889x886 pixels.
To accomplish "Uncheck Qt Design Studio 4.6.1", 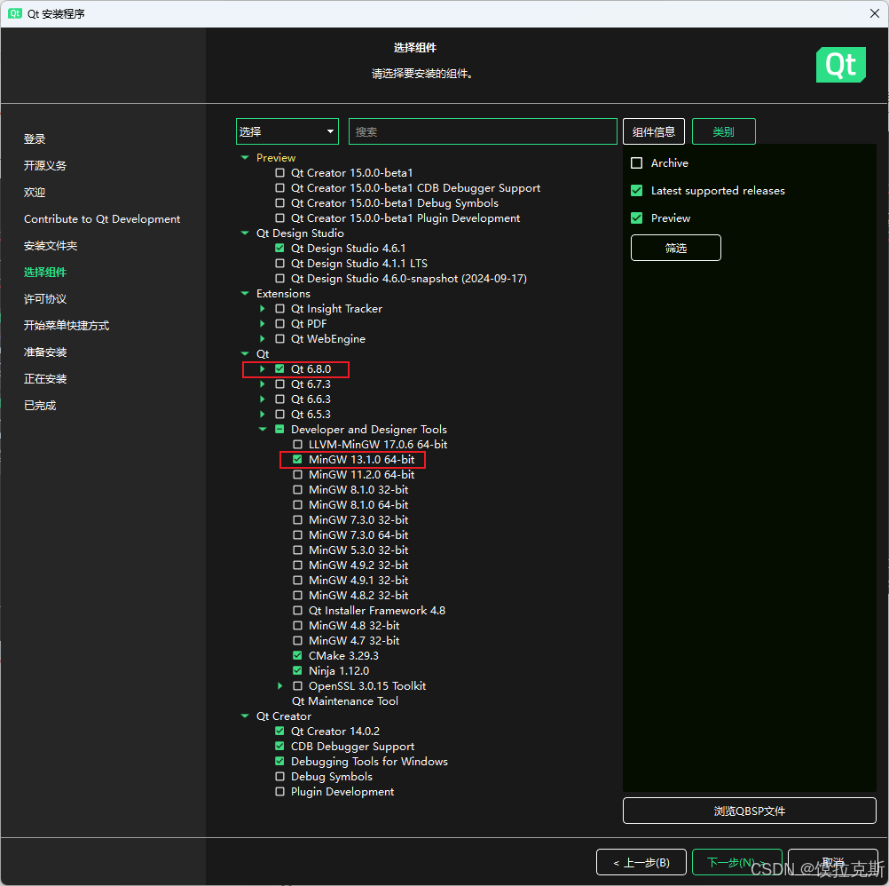I will [x=279, y=248].
